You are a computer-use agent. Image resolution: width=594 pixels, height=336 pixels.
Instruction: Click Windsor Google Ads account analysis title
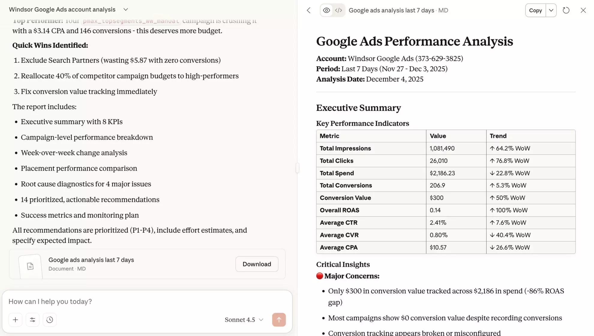(x=62, y=9)
